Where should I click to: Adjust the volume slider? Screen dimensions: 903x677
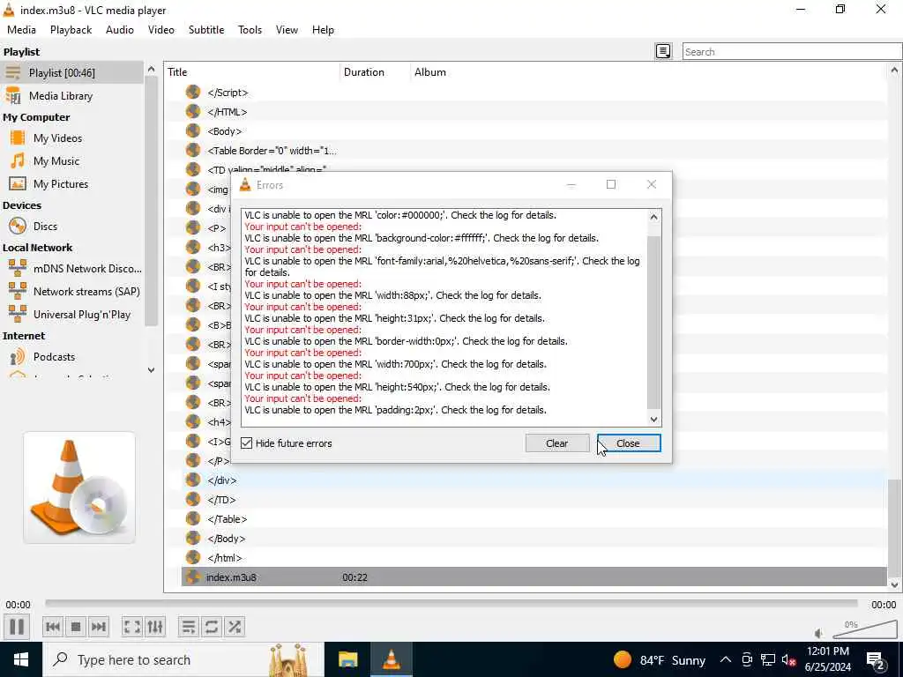[x=865, y=629]
